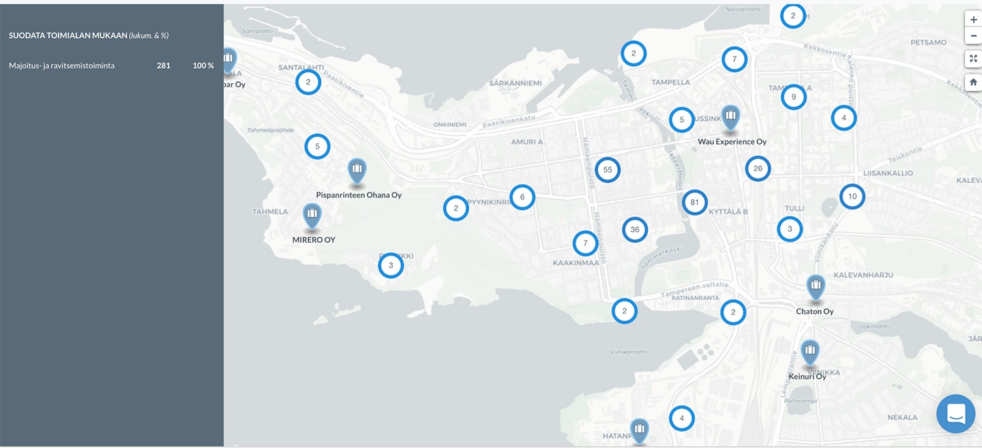
Task: Select the Pispanrinteen Ohana Oy marker
Action: tap(357, 170)
